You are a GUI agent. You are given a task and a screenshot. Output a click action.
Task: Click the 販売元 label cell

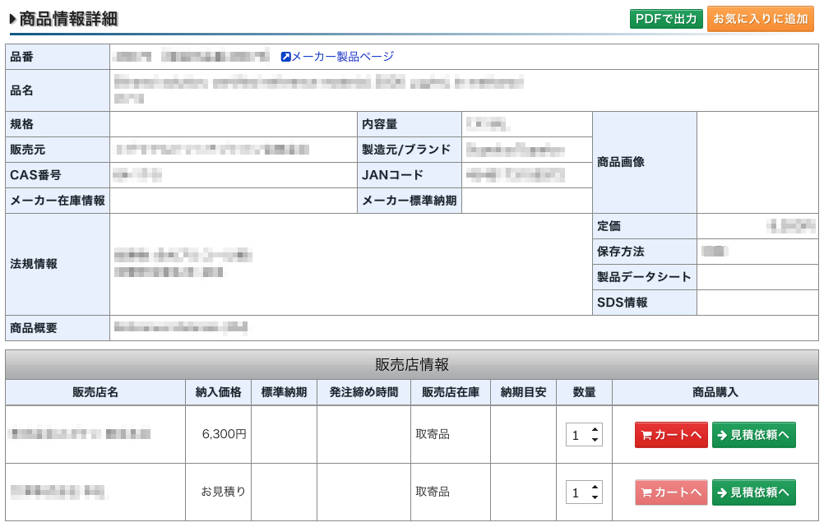[x=58, y=150]
